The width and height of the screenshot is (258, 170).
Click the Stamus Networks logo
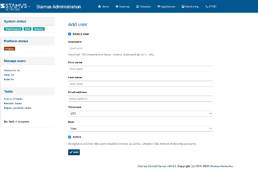(15, 7)
